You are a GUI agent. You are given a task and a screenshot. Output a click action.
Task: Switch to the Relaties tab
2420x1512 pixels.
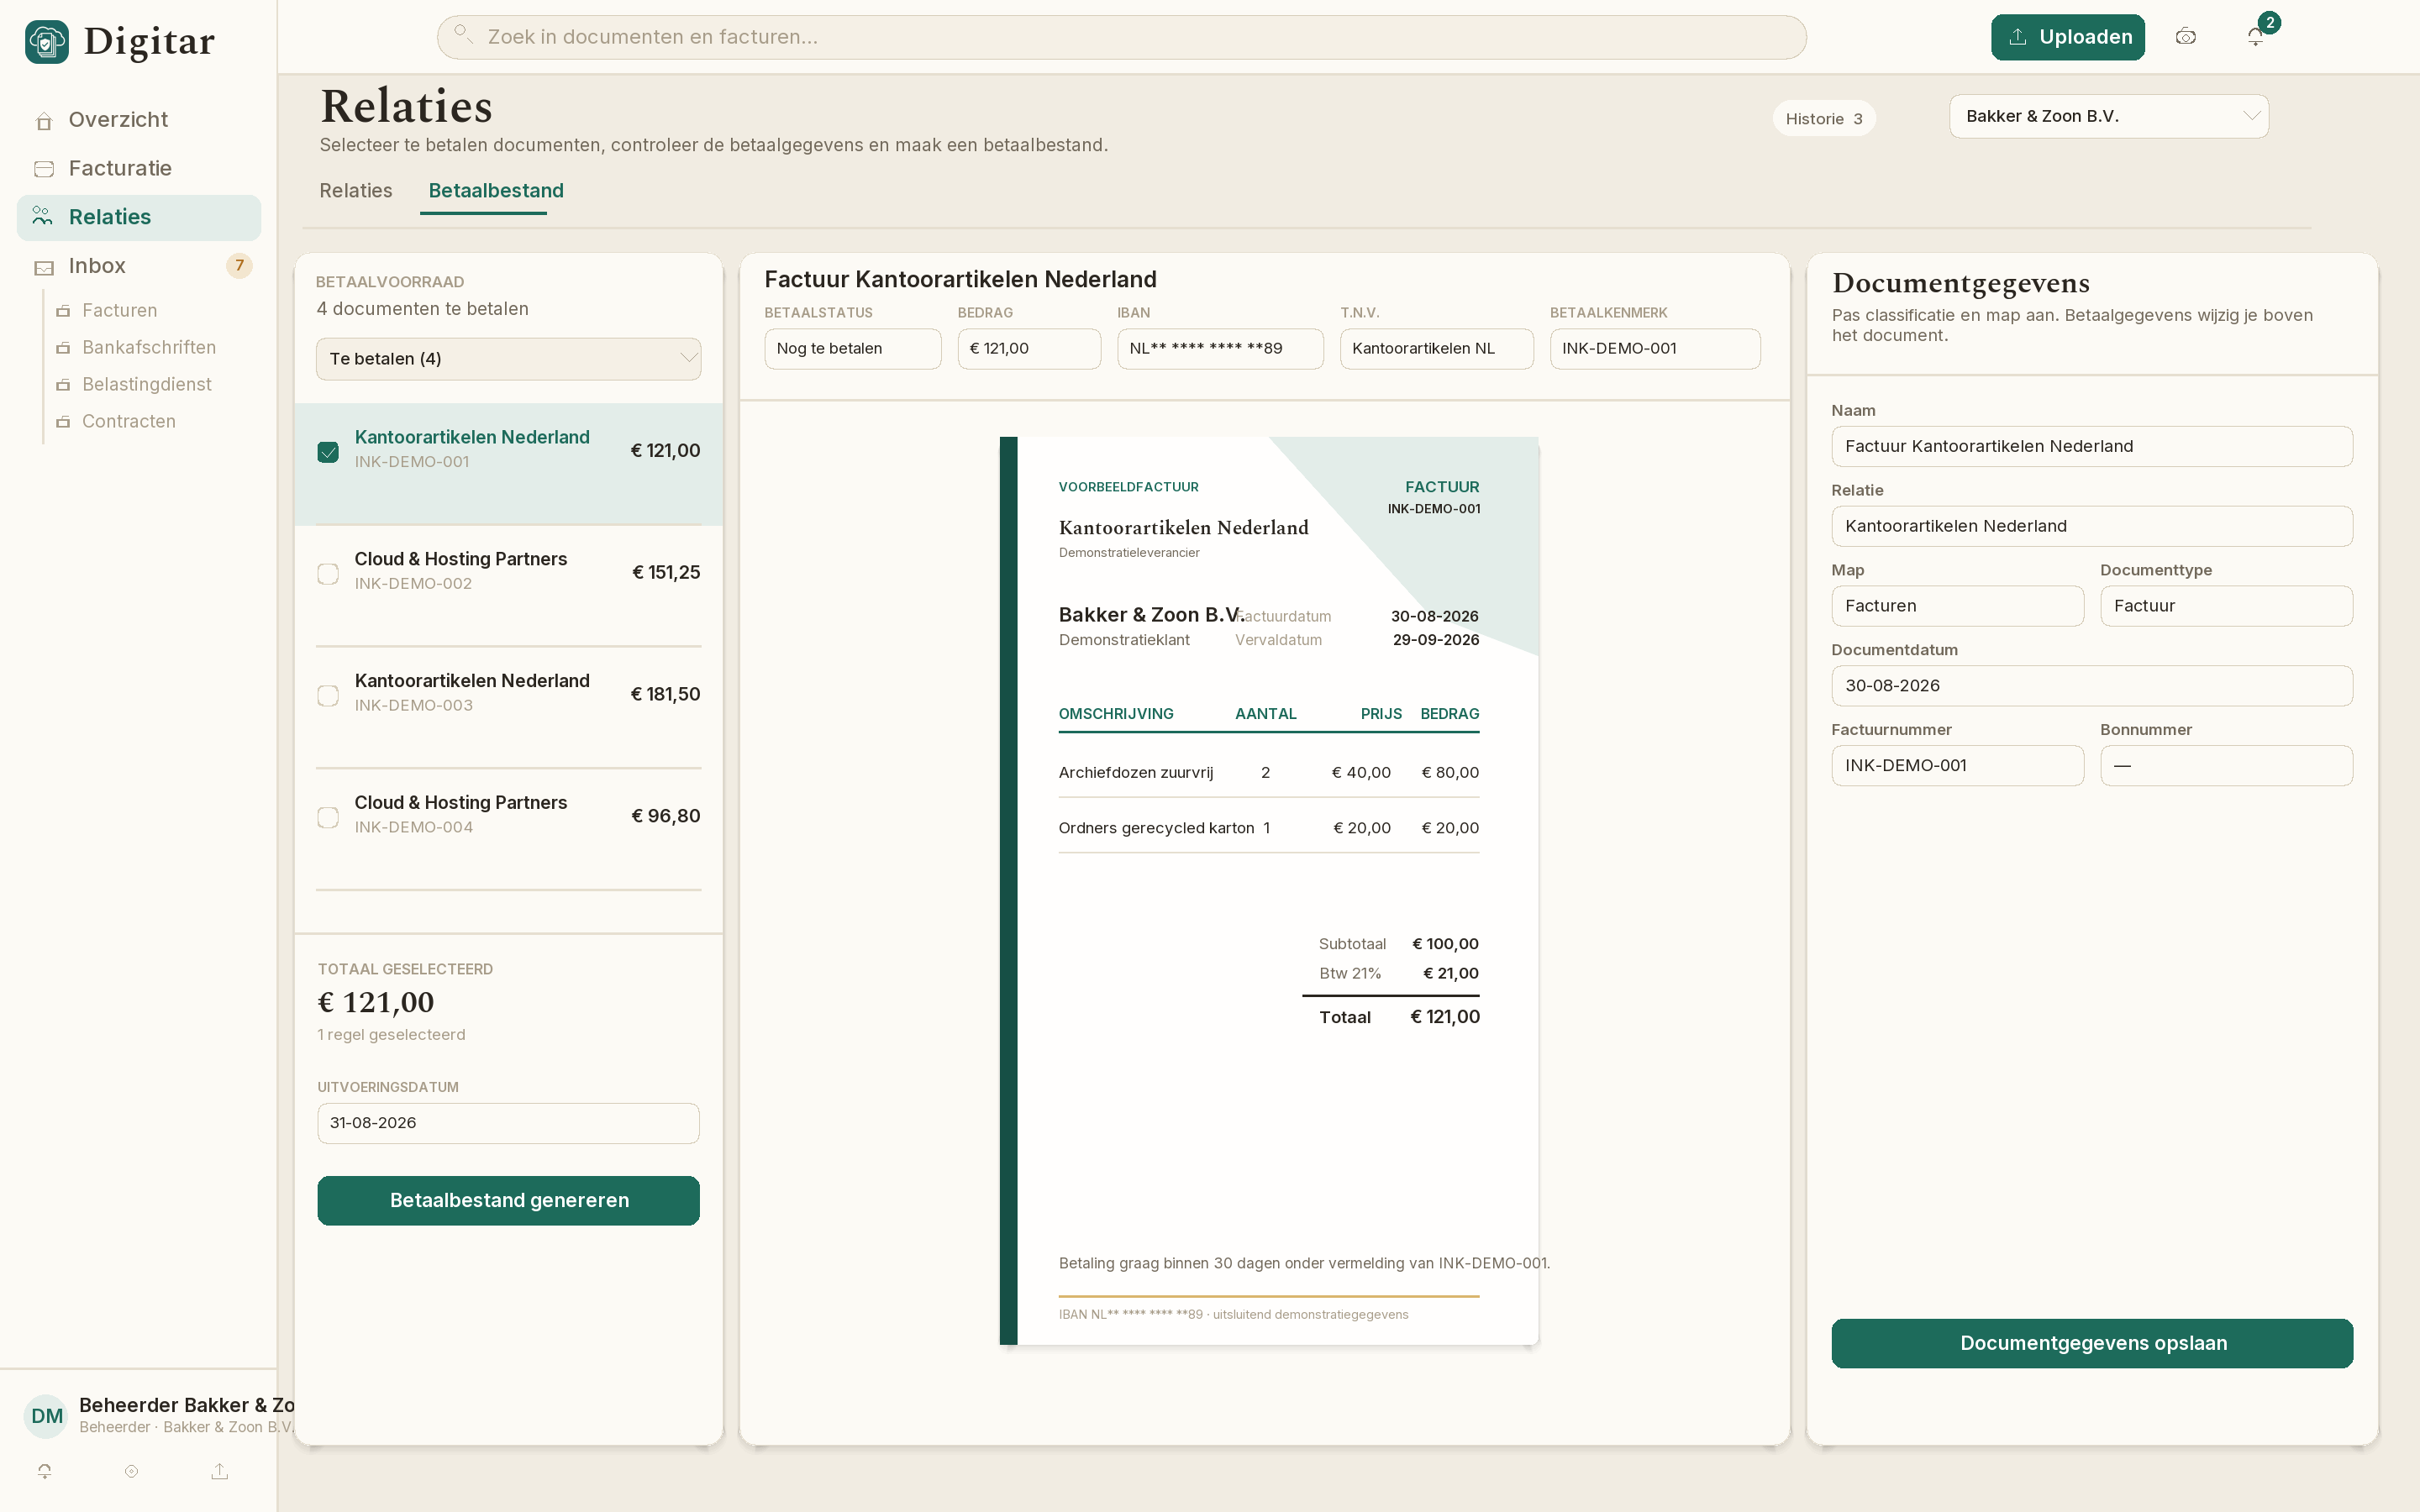click(356, 191)
